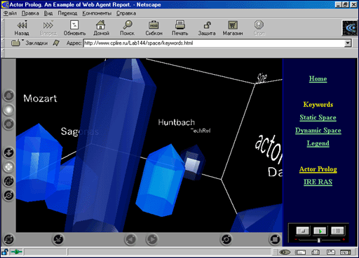Viewport: 359px width, 258px height.
Task: Click the stop button in player
Action: [303, 231]
